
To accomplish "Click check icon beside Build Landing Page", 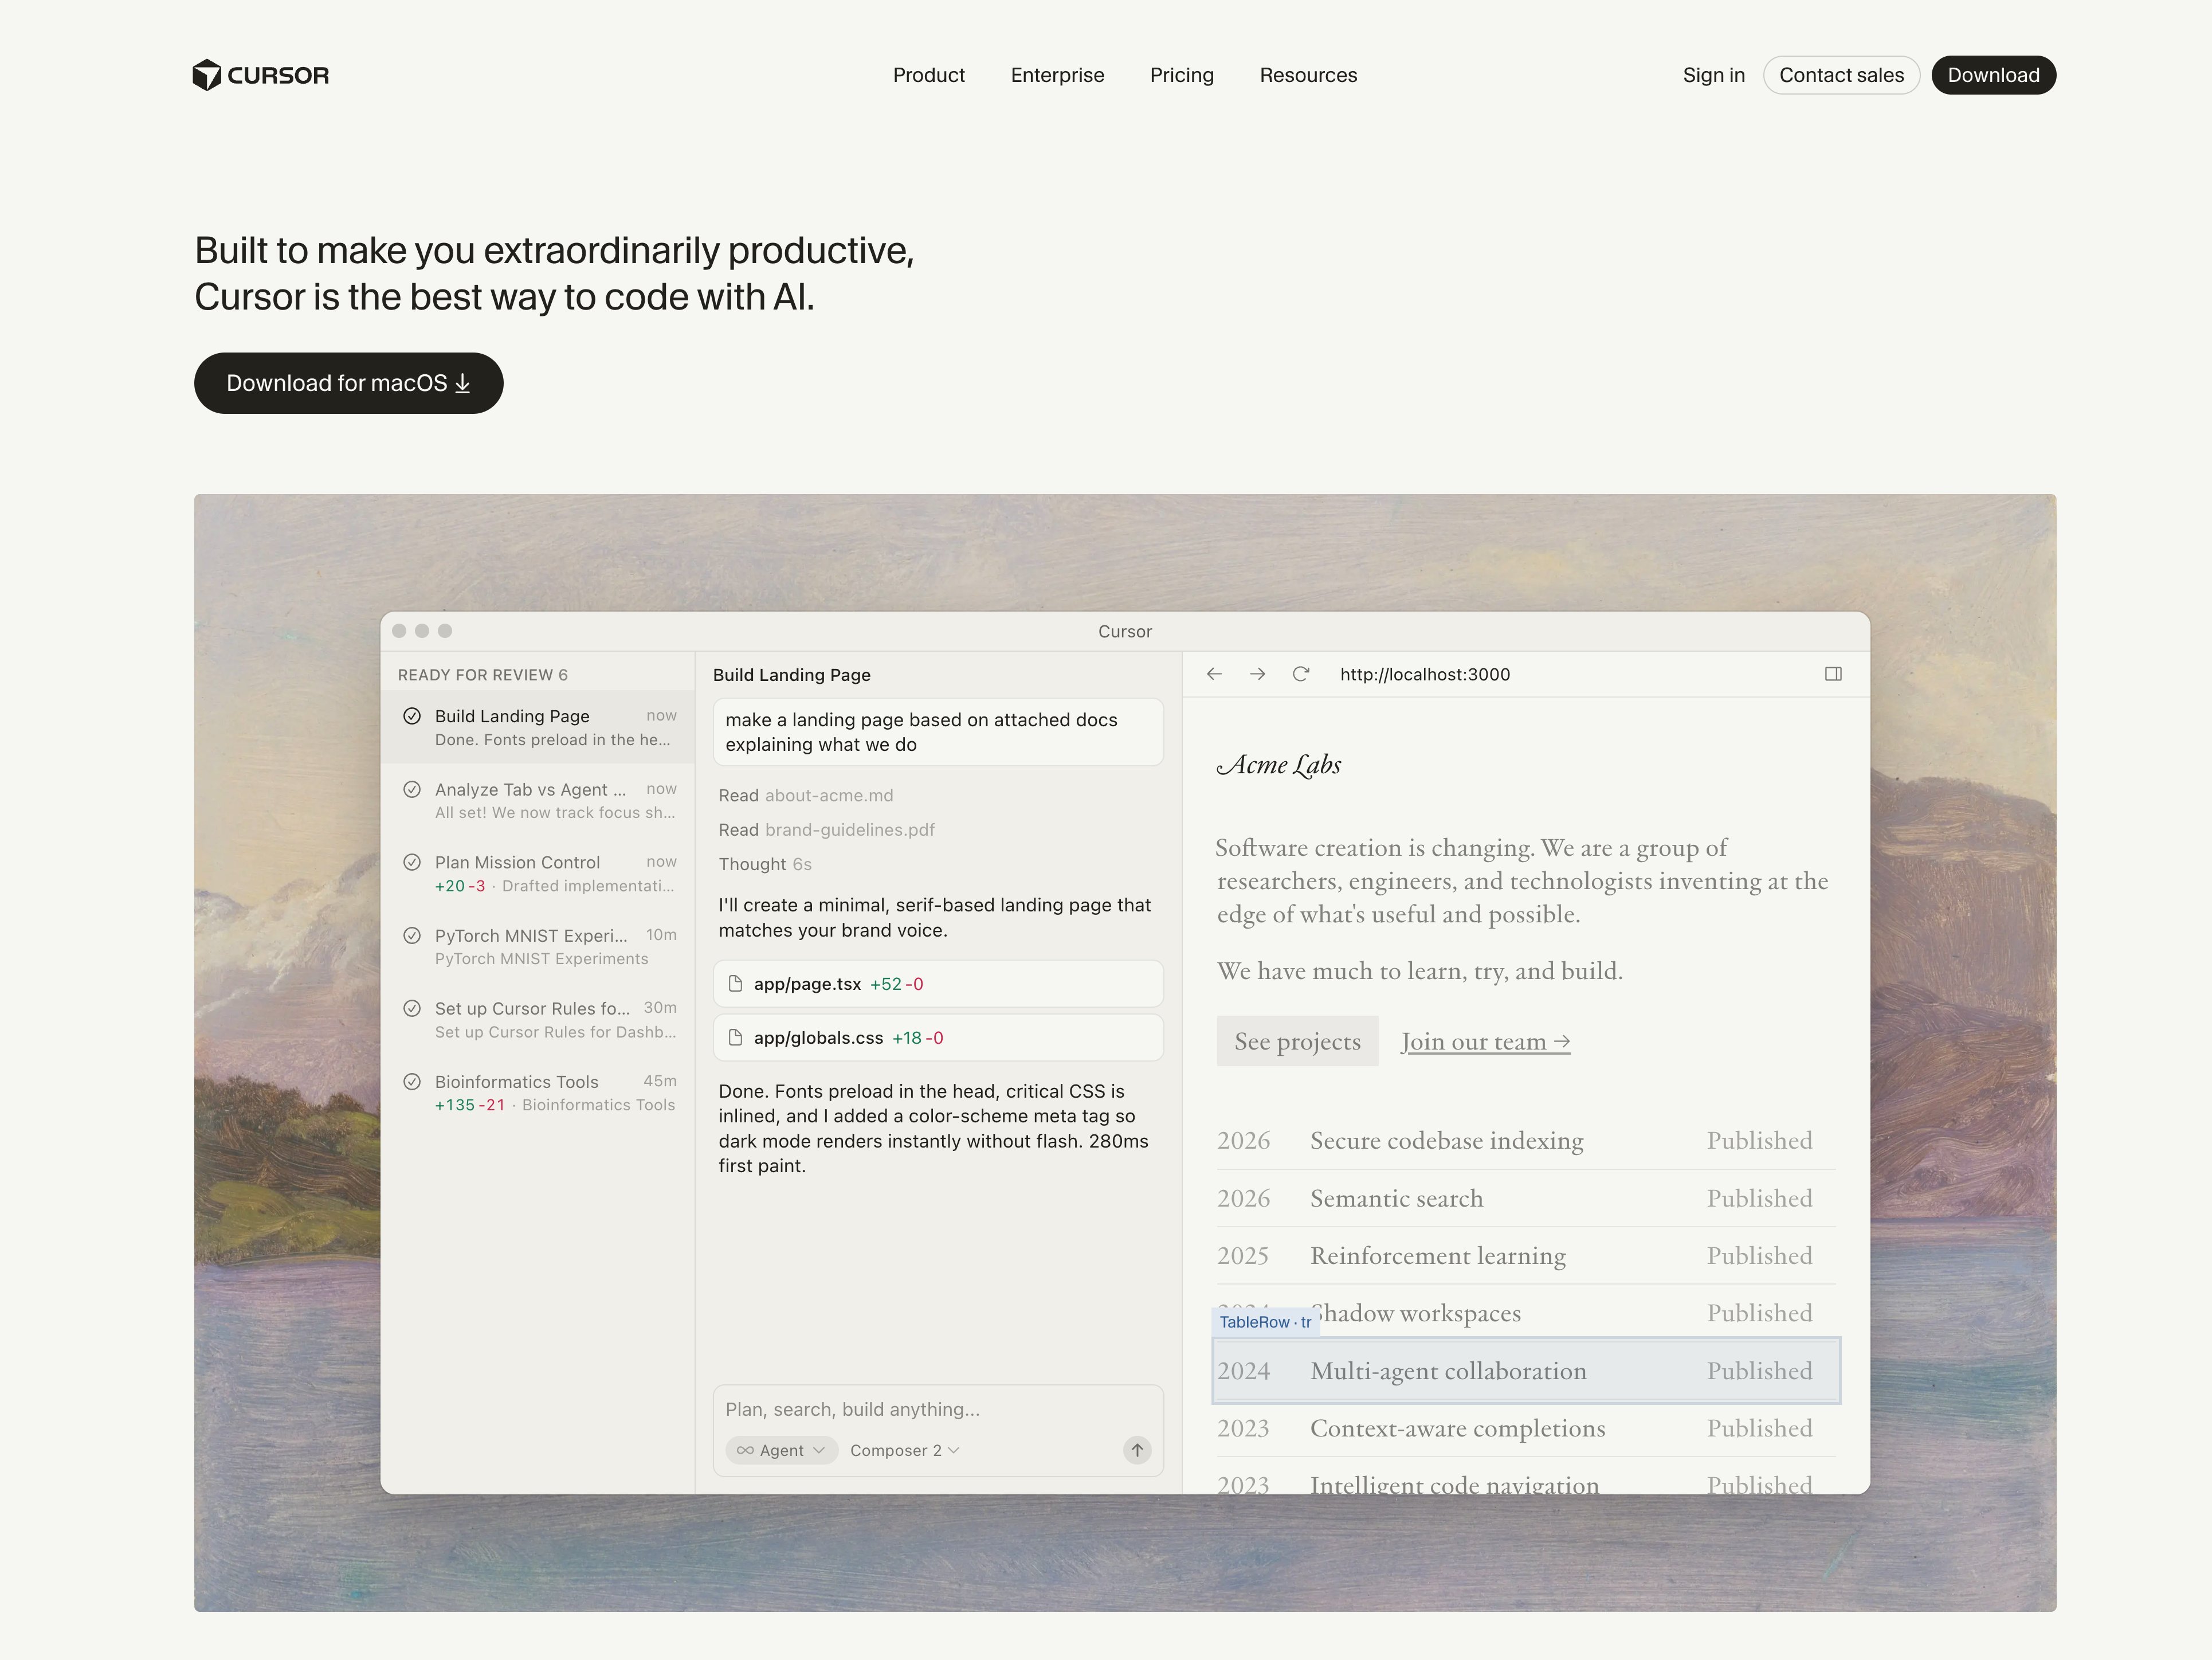I will pyautogui.click(x=411, y=716).
